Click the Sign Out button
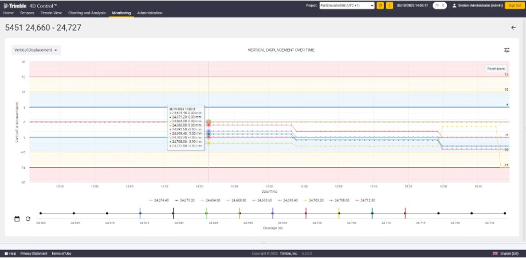The image size is (526, 258). [513, 5]
